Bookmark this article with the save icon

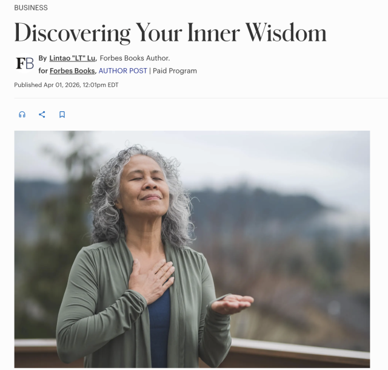(x=62, y=114)
